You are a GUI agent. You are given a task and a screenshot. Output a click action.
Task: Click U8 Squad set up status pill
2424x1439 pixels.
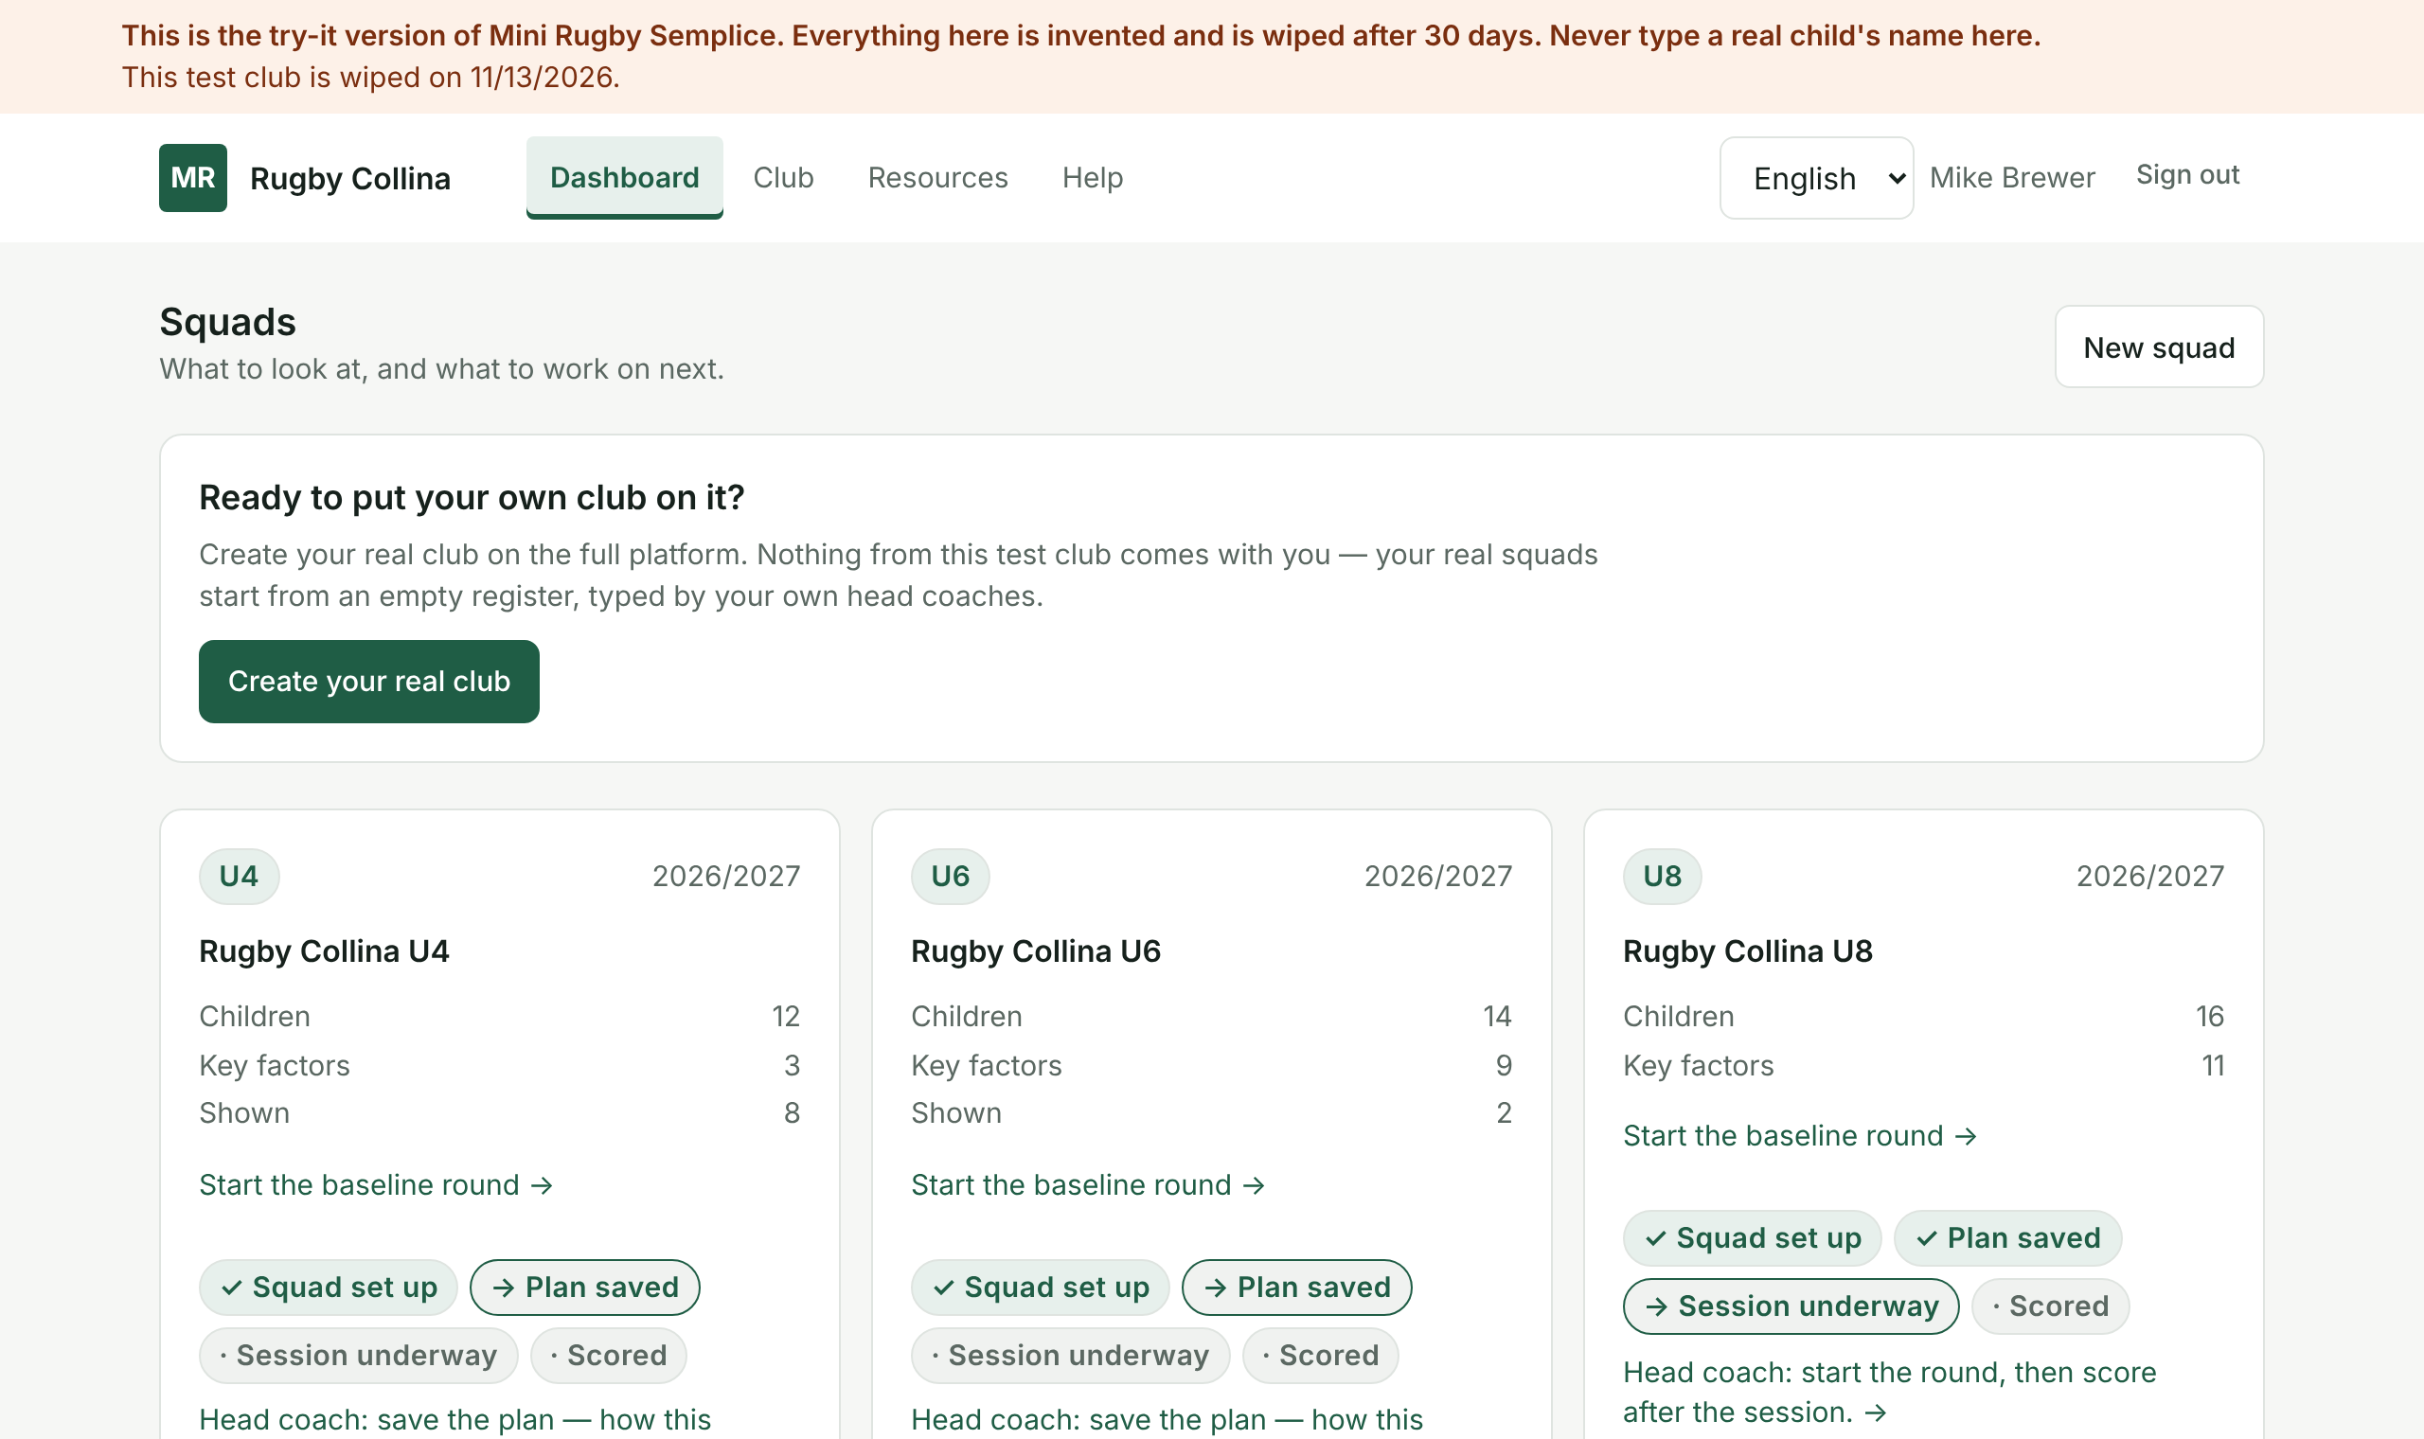click(x=1752, y=1237)
